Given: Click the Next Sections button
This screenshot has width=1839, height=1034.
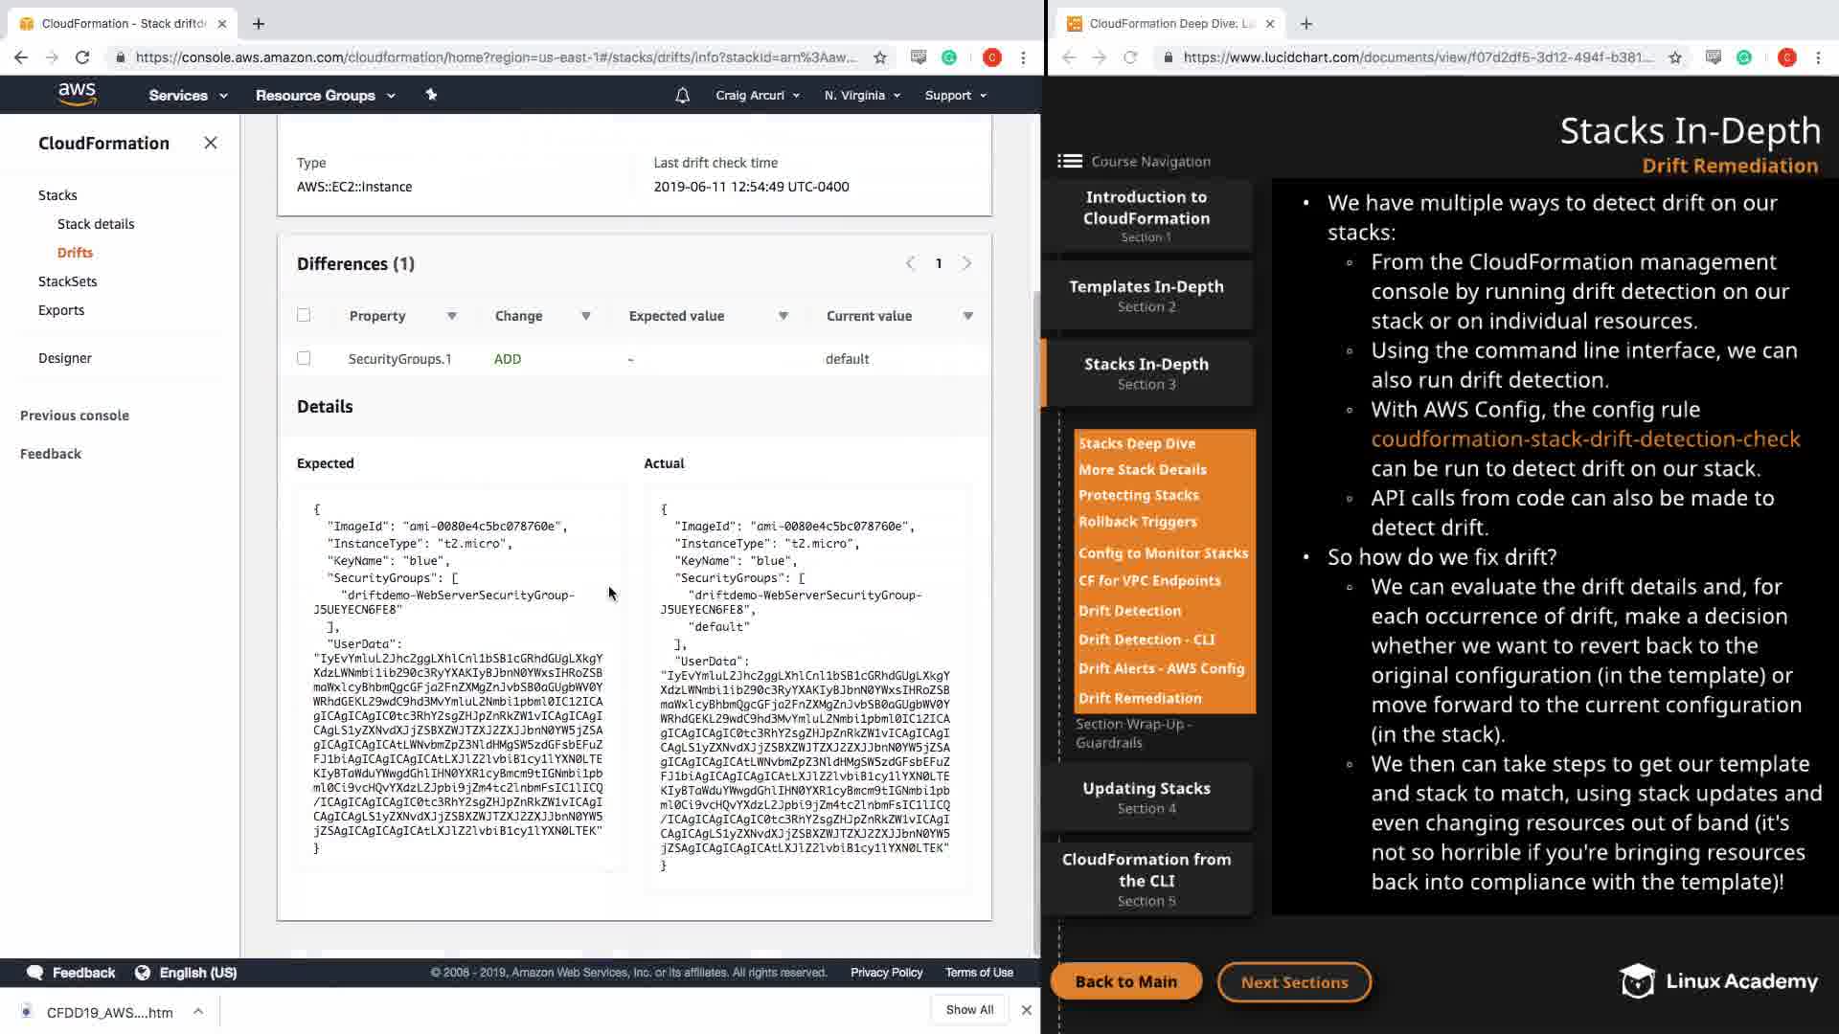Looking at the screenshot, I should tap(1294, 982).
